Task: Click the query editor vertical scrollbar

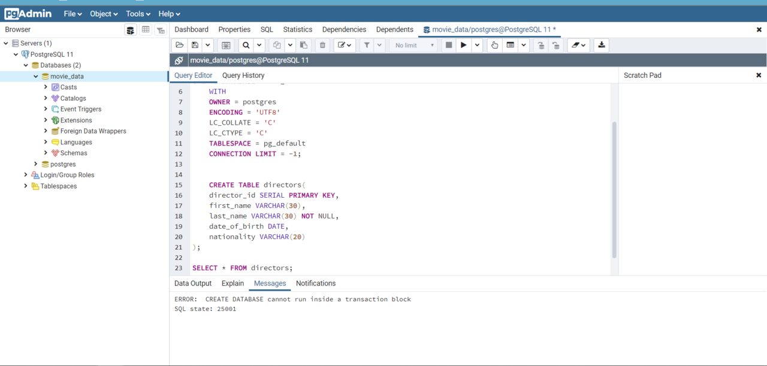Action: 614,189
